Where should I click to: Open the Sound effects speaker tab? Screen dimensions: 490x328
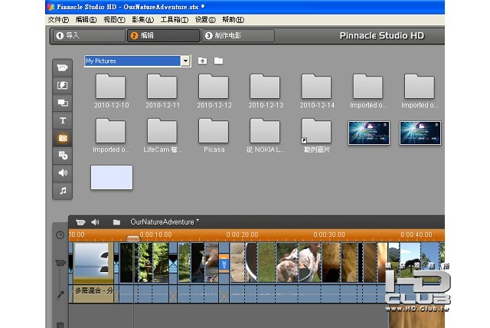coord(63,172)
